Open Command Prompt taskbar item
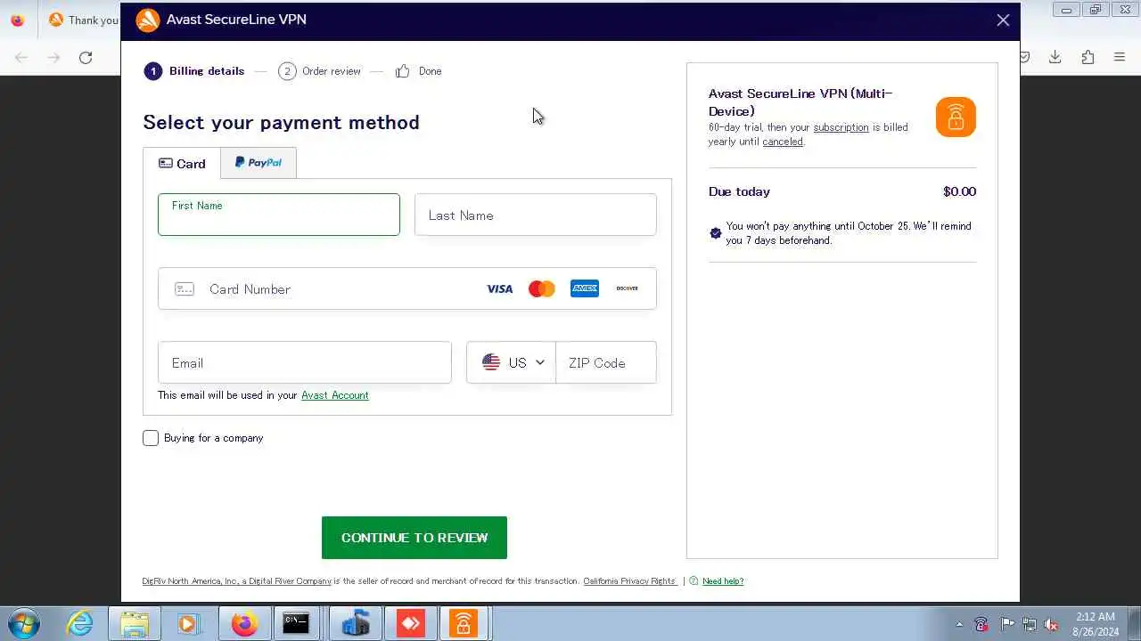The width and height of the screenshot is (1141, 641). 296,624
